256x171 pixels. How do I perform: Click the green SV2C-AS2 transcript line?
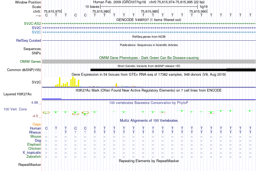click(x=149, y=24)
